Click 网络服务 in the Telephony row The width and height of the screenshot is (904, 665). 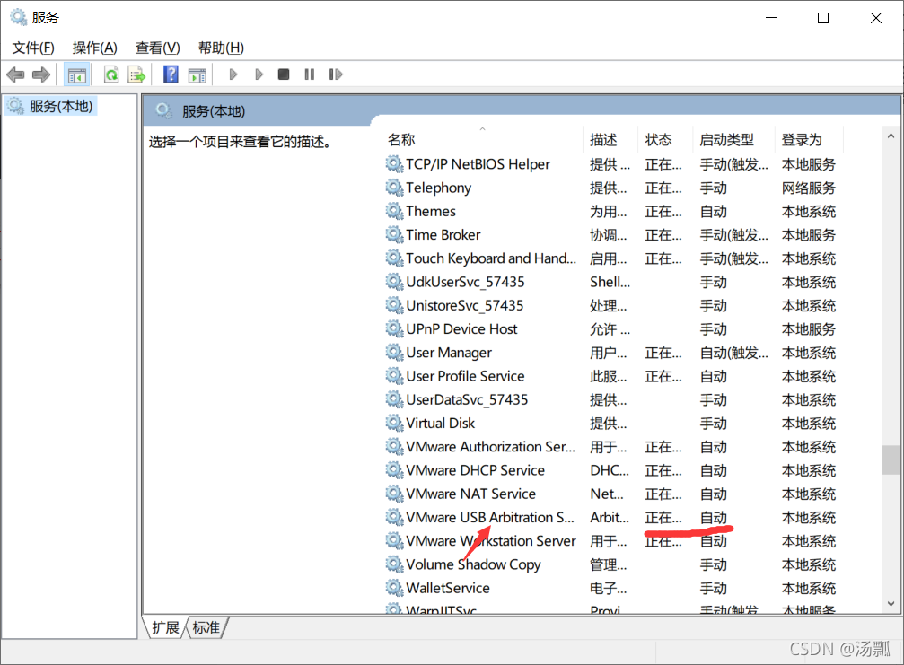808,188
